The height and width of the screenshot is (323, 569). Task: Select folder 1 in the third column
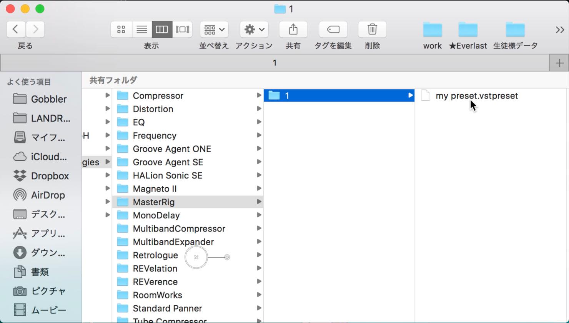pyautogui.click(x=339, y=96)
